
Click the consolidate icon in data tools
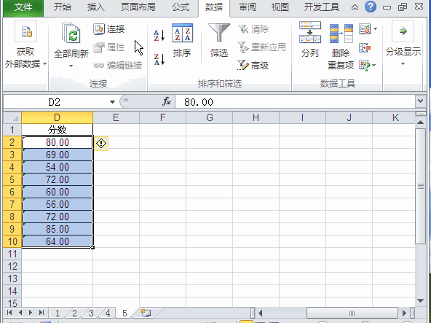[x=365, y=47]
